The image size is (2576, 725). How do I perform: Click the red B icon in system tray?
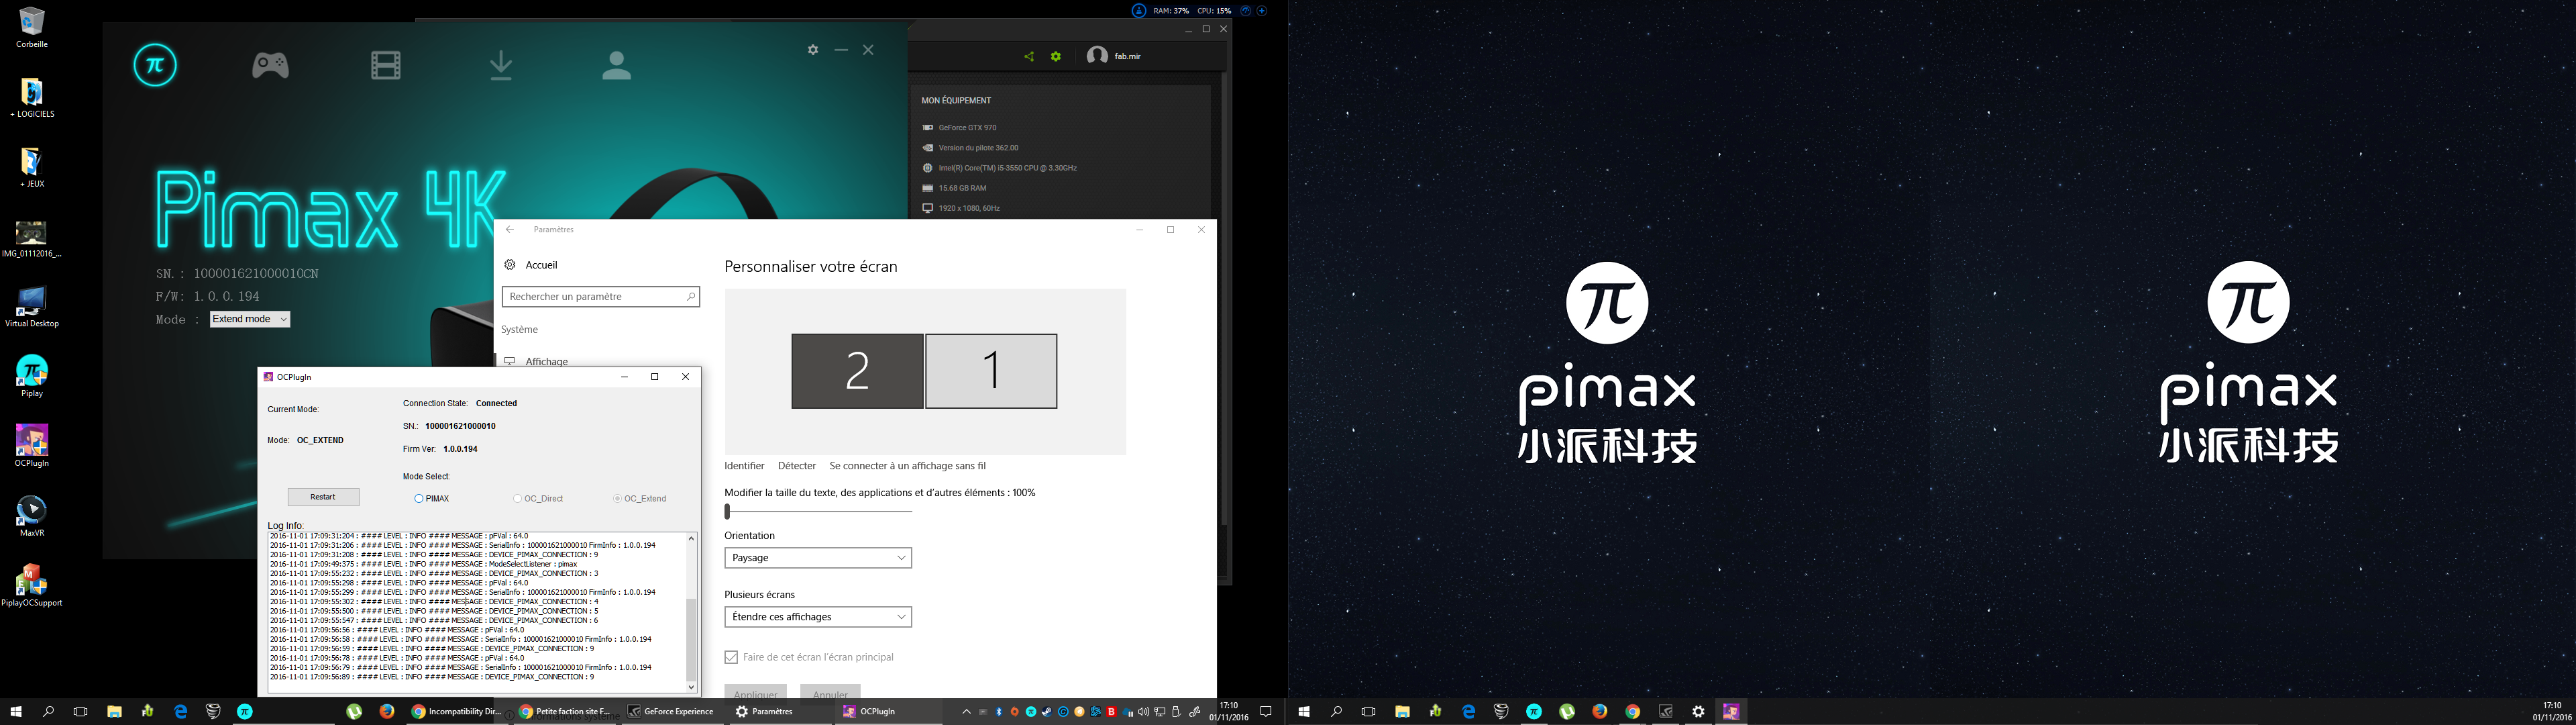1111,712
